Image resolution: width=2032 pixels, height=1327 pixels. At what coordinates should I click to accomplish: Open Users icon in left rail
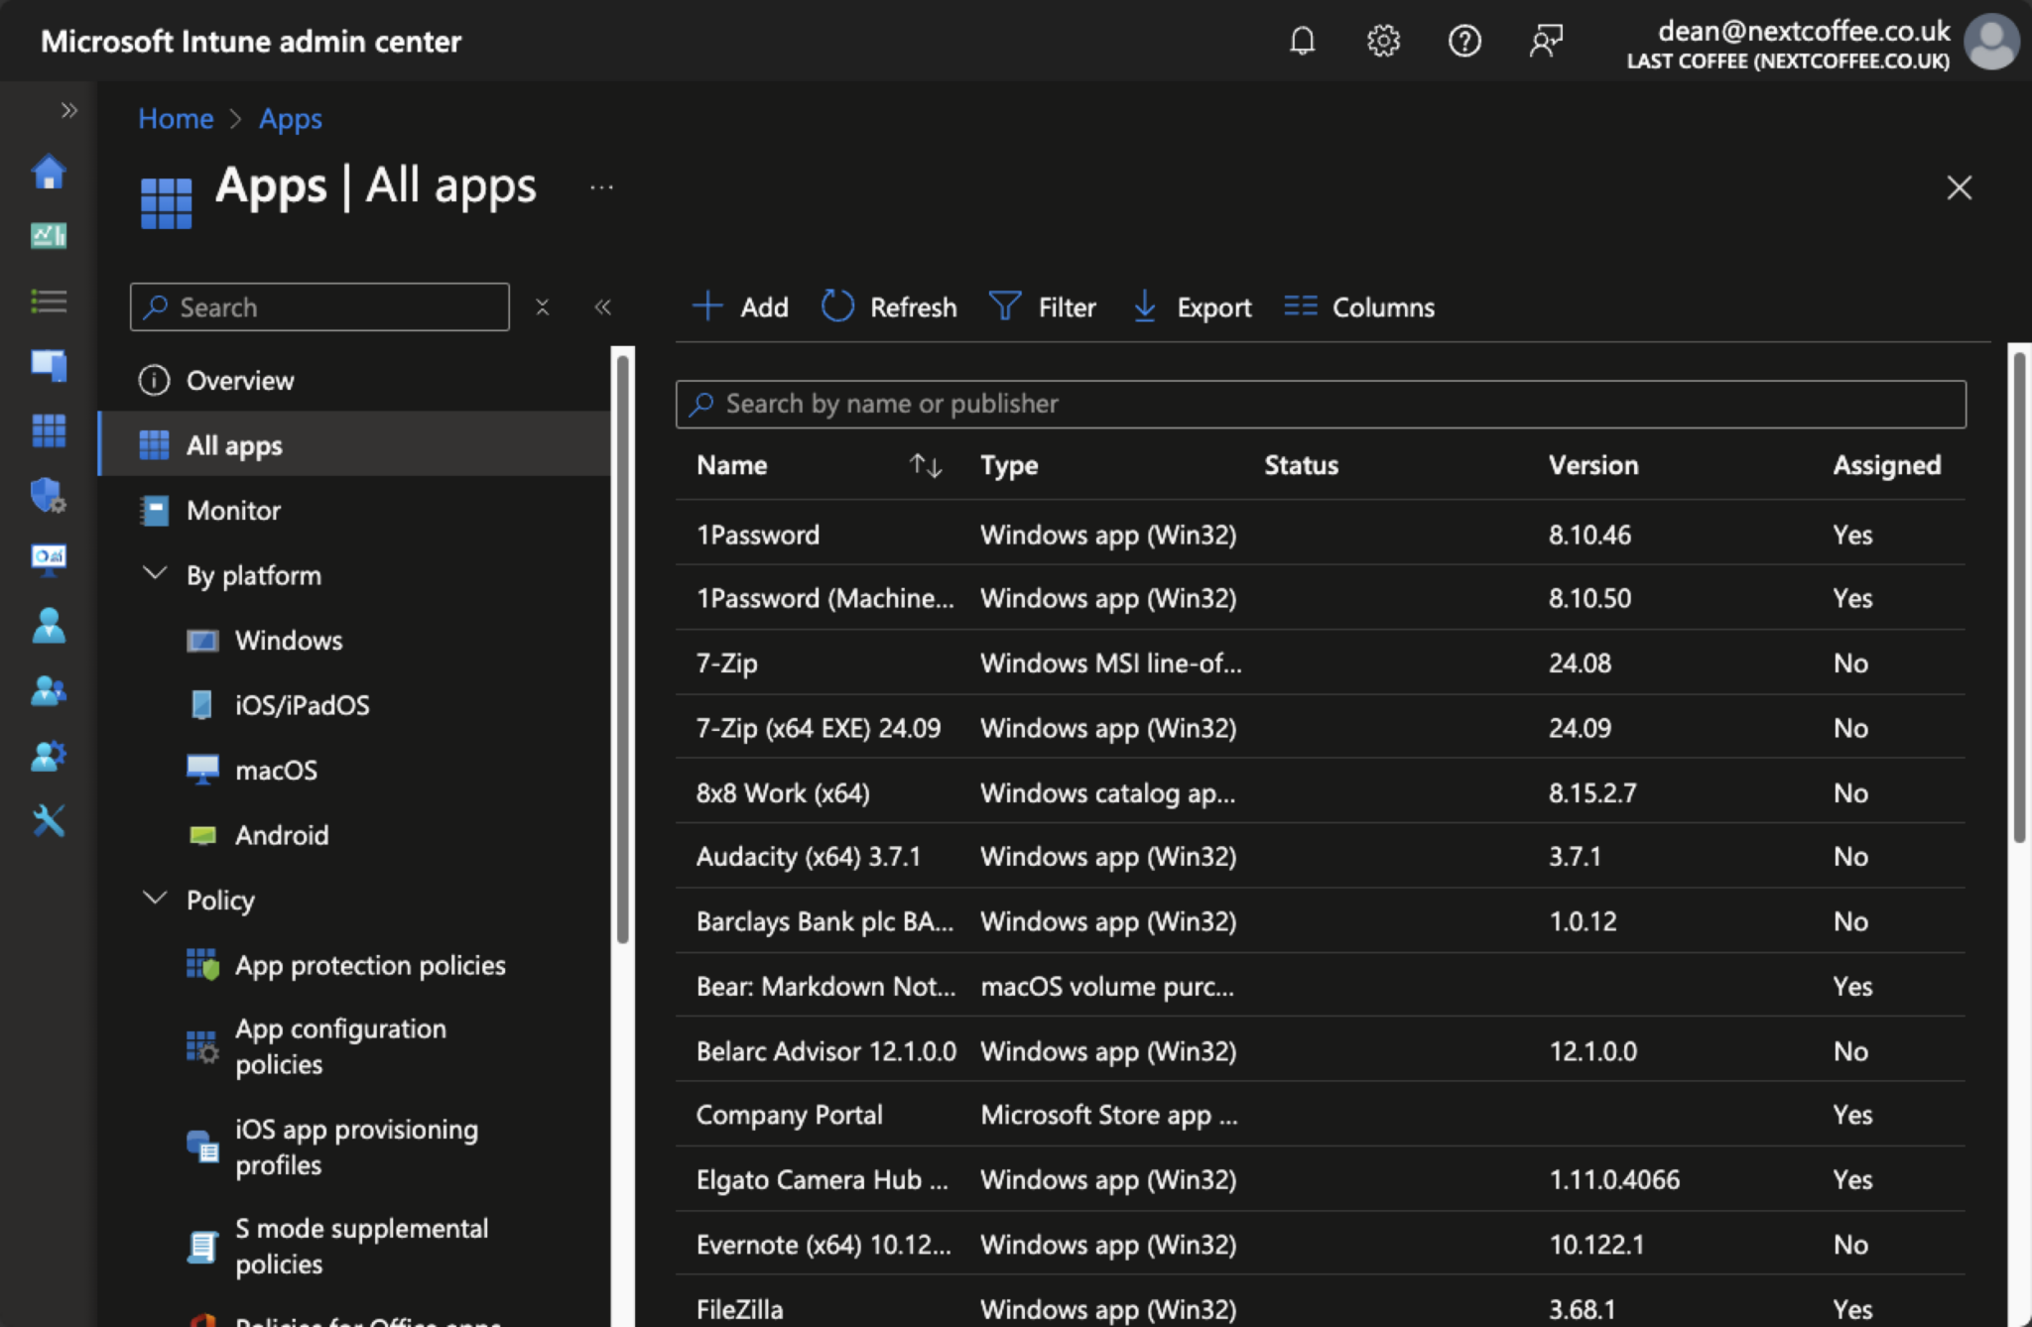click(49, 625)
